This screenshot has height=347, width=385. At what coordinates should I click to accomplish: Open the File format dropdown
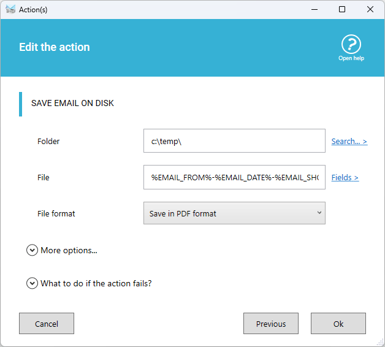click(234, 213)
